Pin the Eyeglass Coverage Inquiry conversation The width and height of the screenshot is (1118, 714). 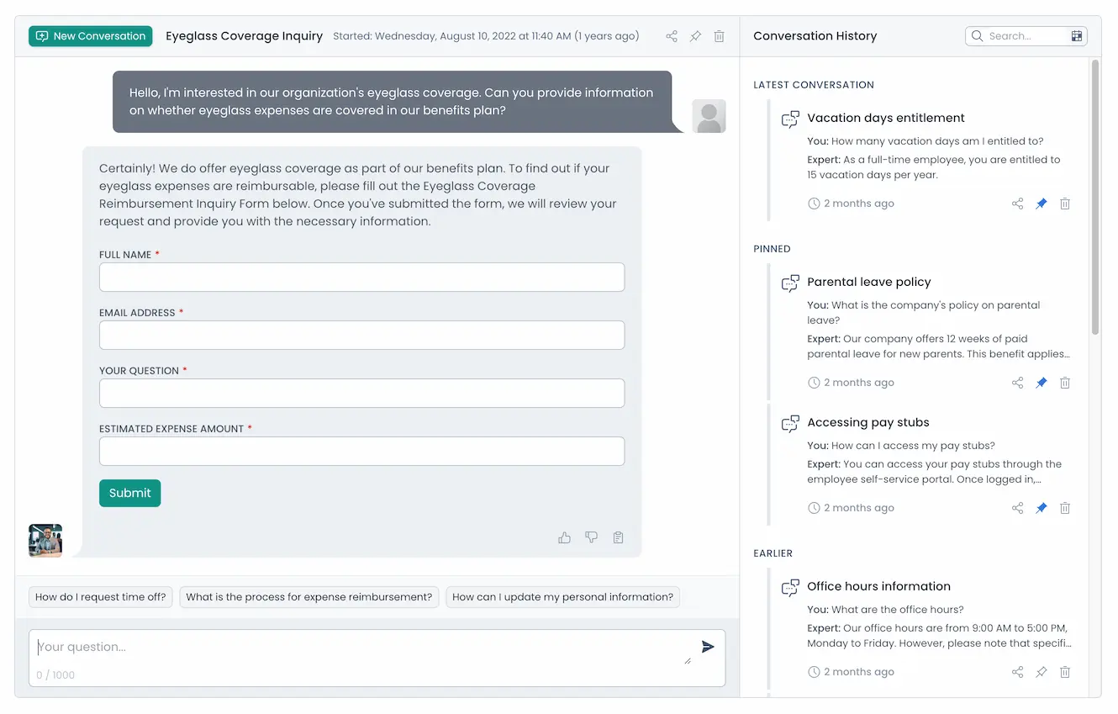coord(695,36)
